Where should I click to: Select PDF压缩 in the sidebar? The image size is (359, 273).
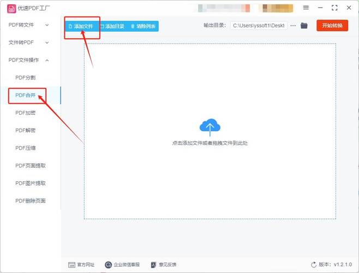[x=25, y=148]
